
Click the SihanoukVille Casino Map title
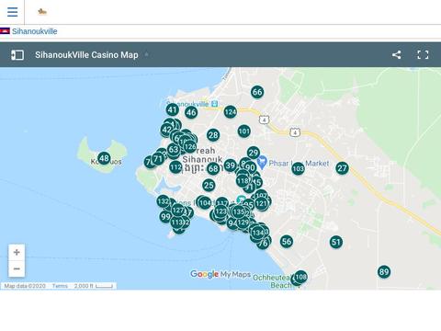pyautogui.click(x=86, y=55)
